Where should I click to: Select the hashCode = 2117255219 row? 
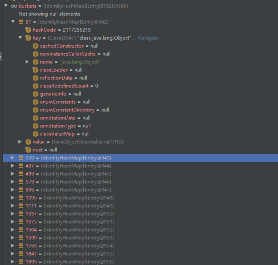140,30
